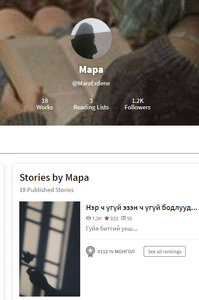Click the 933 votes count
Viewport: 199px width, 300px height.
coord(114,218)
